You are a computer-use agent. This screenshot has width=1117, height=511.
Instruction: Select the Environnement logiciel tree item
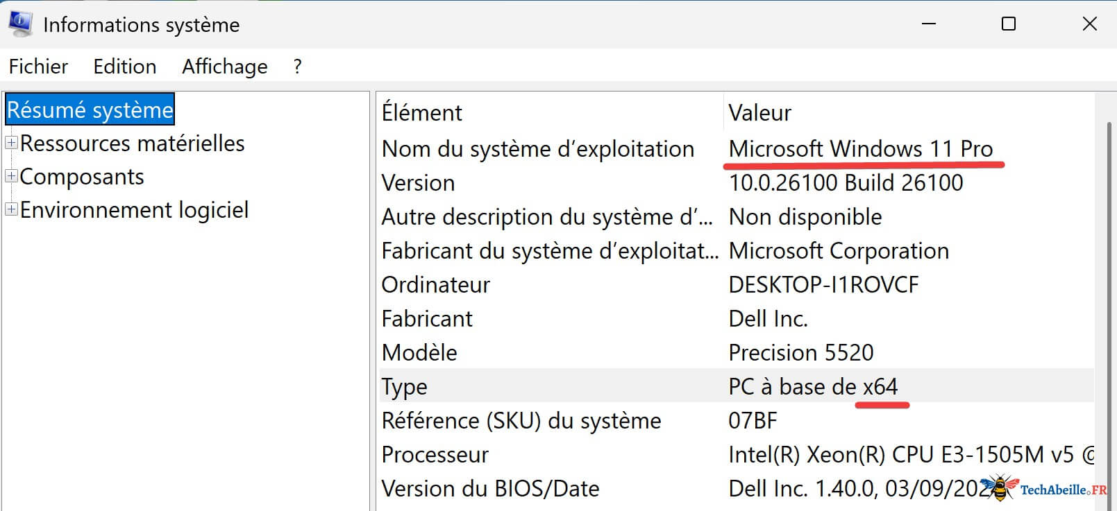pos(134,209)
